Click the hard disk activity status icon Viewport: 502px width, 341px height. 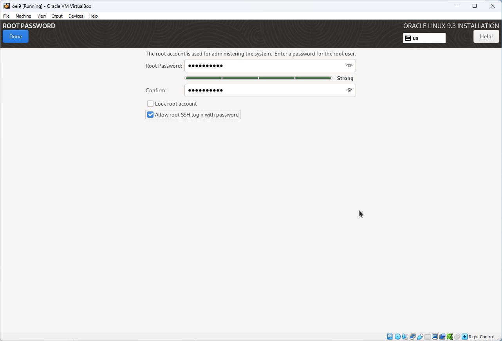click(390, 337)
